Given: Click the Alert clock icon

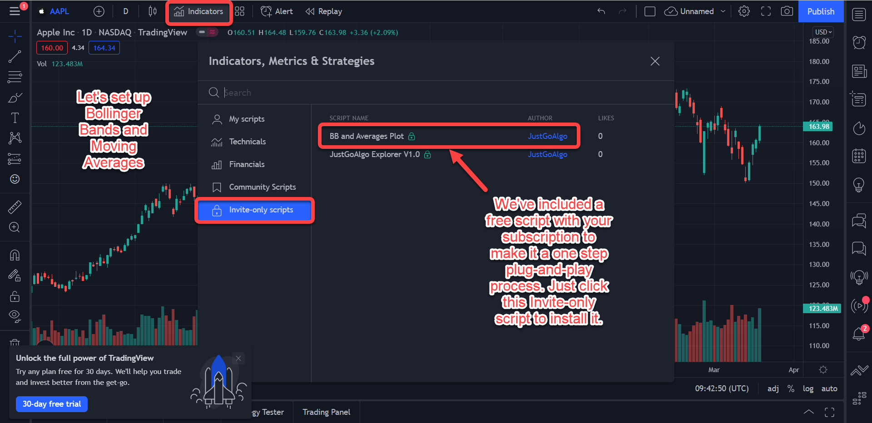Looking at the screenshot, I should [x=266, y=12].
